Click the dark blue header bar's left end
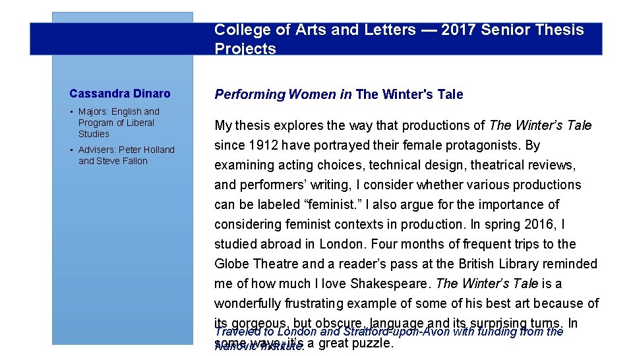This screenshot has width=633, height=356. pyautogui.click(x=41, y=40)
